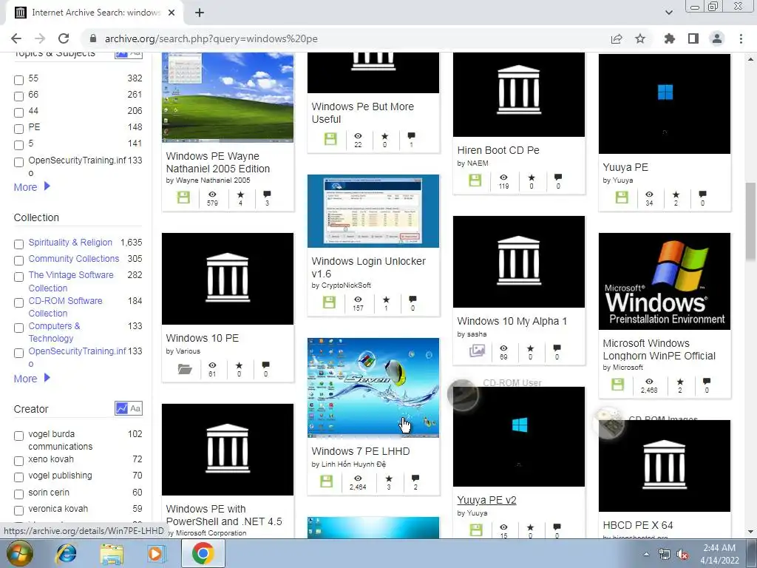Click the image media icon under Windows 10 My Alpha 1

coord(477,351)
